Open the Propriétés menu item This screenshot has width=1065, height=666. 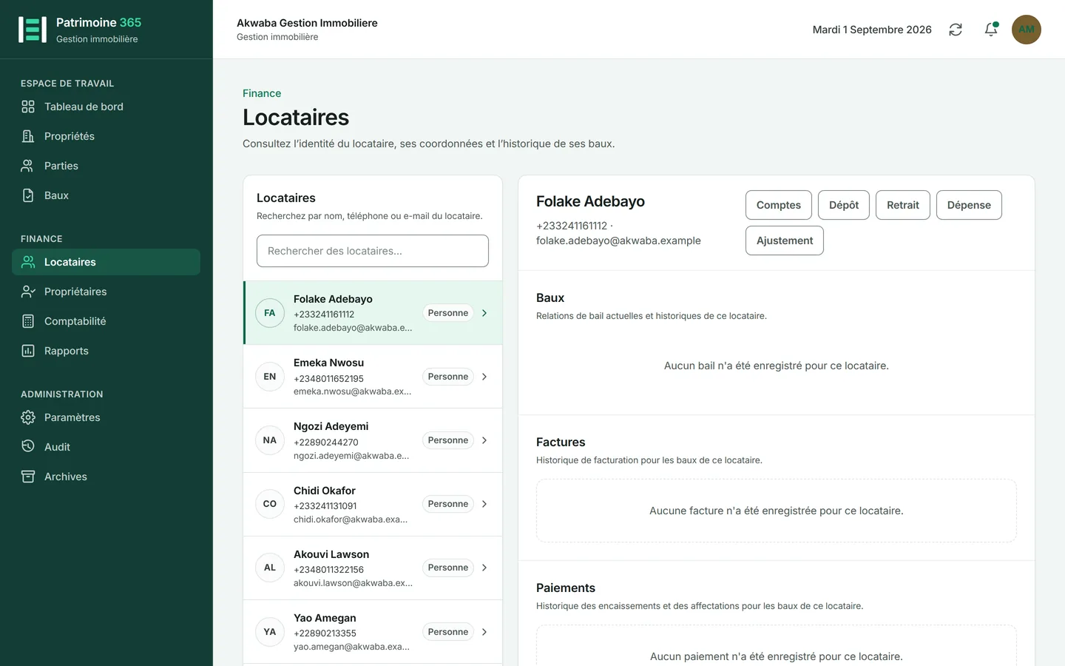106,136
